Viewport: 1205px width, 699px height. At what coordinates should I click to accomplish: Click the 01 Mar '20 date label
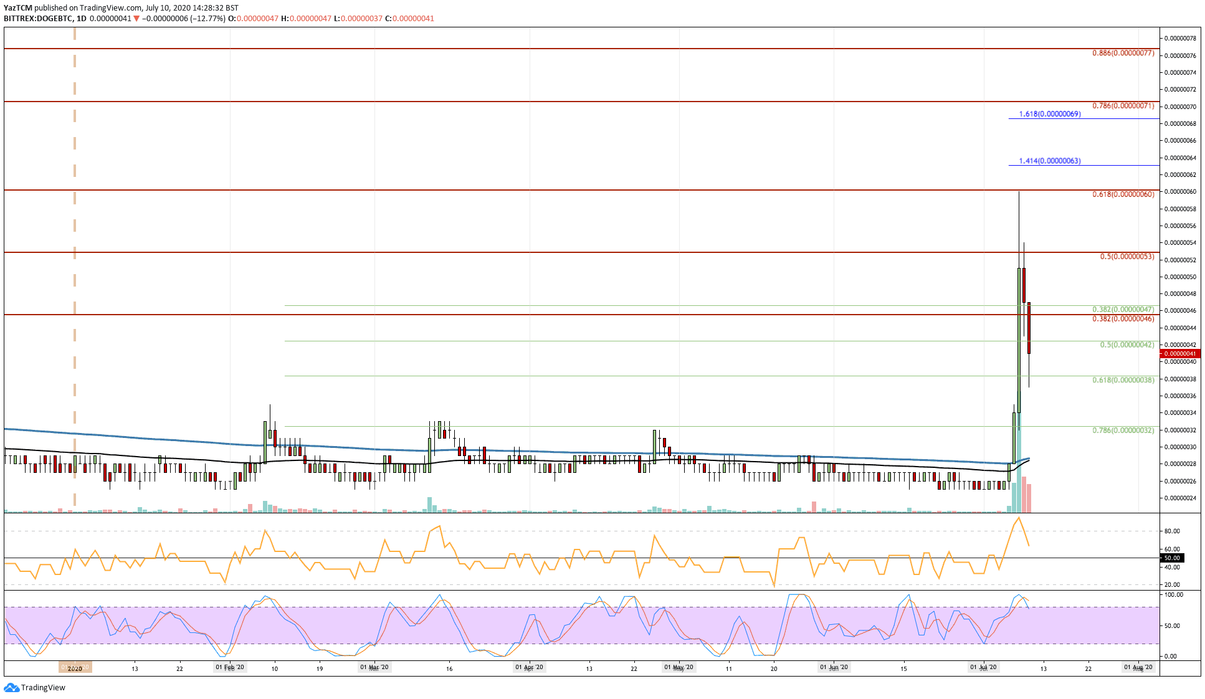tap(374, 668)
